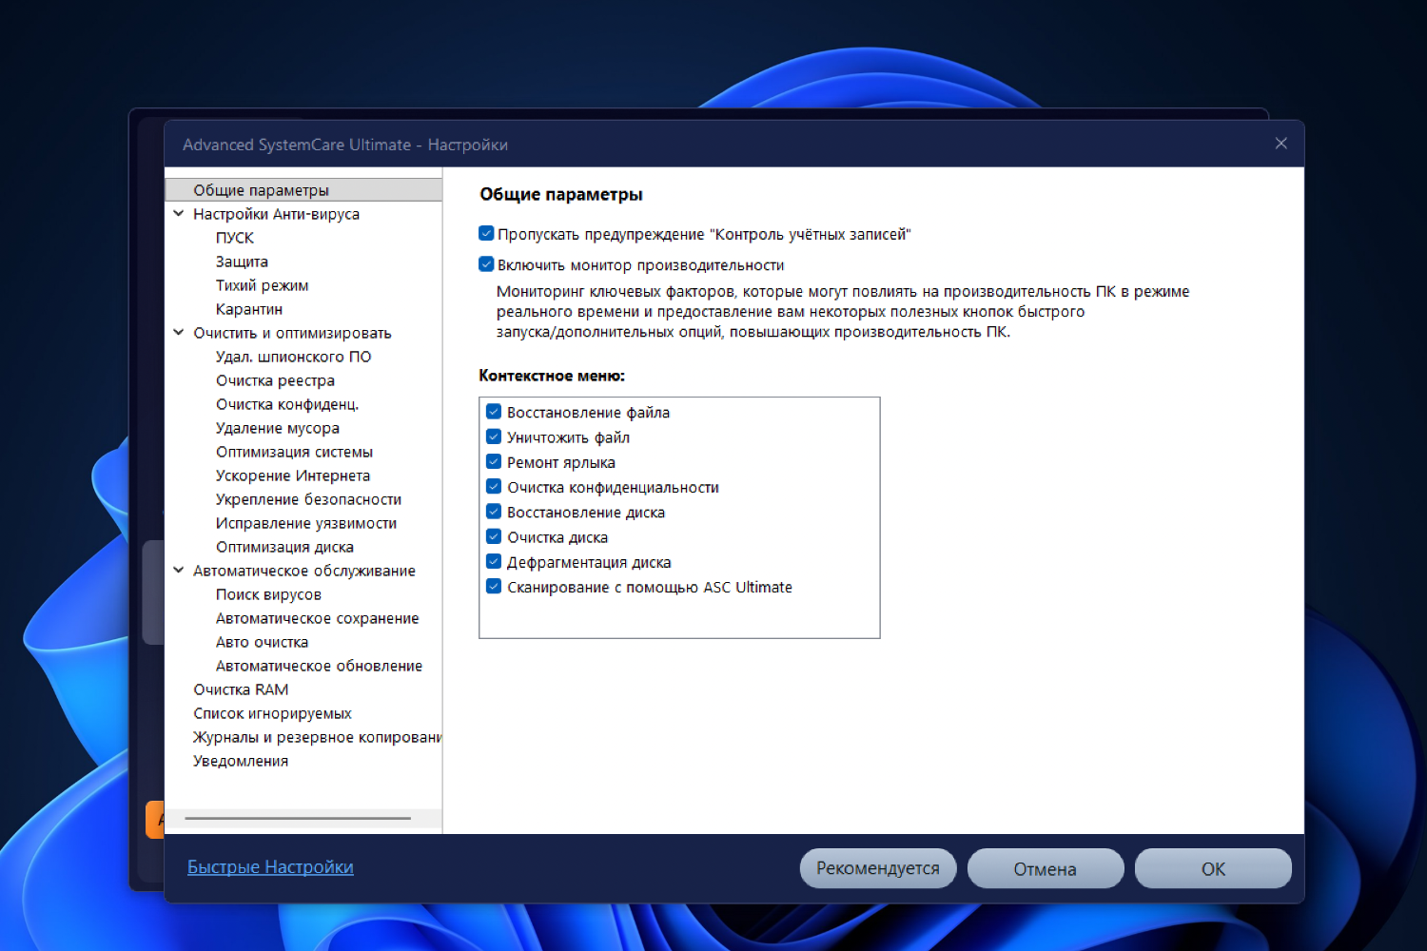Uncheck "Восстановление диска" option

[494, 512]
